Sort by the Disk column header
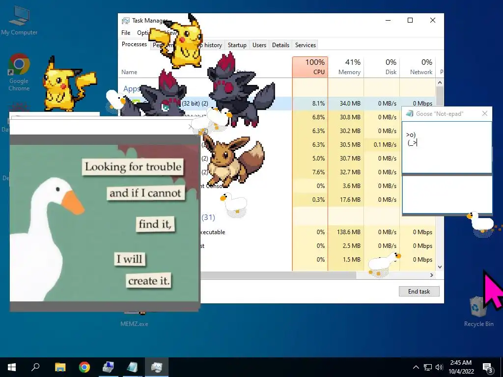 click(x=382, y=67)
